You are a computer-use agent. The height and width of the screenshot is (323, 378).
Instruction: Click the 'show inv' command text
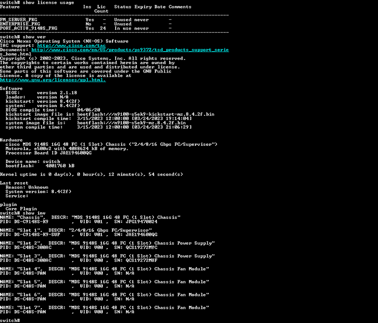[34, 213]
